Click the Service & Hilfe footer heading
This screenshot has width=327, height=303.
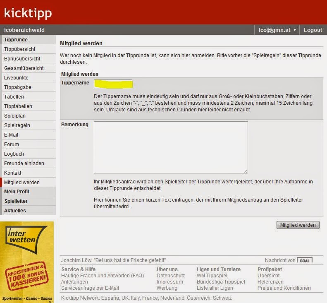click(78, 269)
